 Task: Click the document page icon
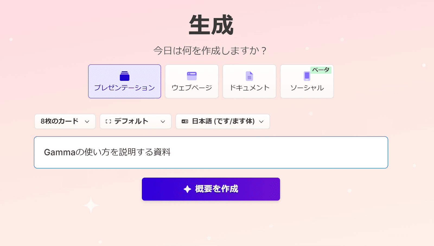point(249,76)
